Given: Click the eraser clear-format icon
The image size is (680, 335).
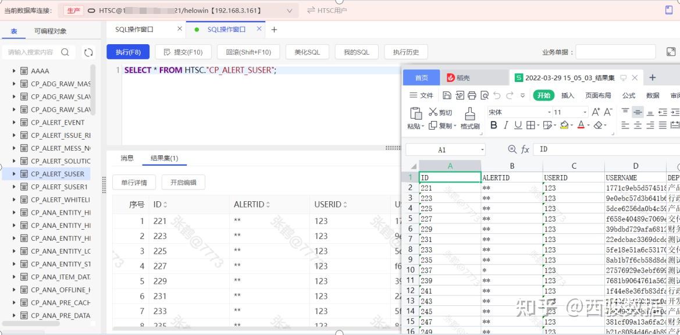Looking at the screenshot, I should [598, 125].
